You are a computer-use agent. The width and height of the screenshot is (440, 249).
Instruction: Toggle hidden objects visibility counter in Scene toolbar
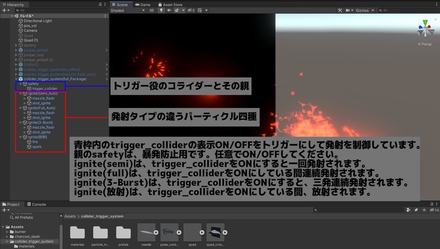pyautogui.click(x=190, y=10)
